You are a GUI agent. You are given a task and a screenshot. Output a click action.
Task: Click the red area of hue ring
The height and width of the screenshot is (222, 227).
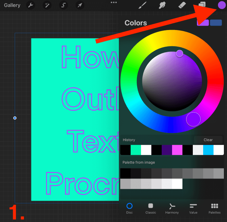(x=215, y=81)
